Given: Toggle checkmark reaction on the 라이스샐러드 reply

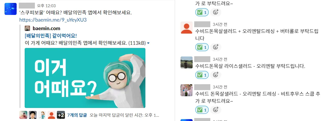Looking at the screenshot, I should 202,75.
